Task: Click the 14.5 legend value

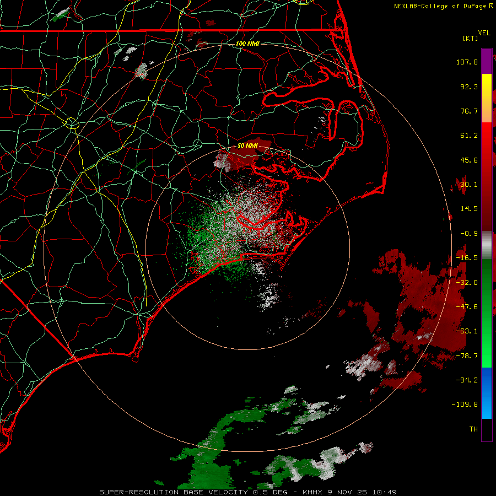Action: [x=469, y=209]
